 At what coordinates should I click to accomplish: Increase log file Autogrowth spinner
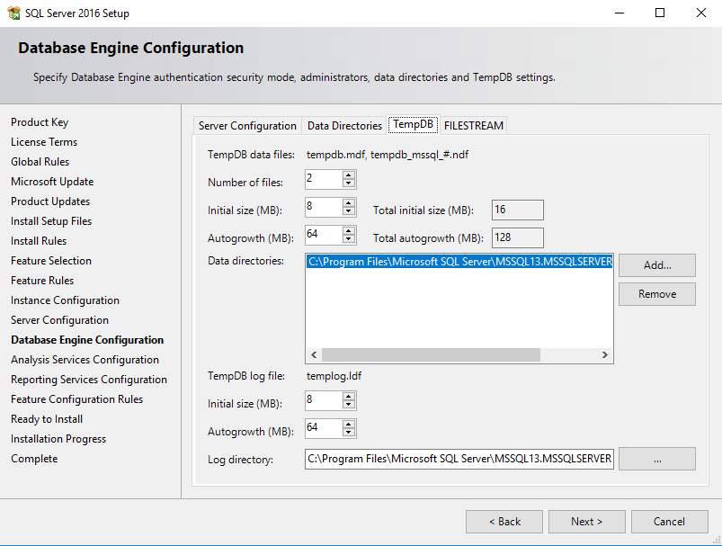349,424
